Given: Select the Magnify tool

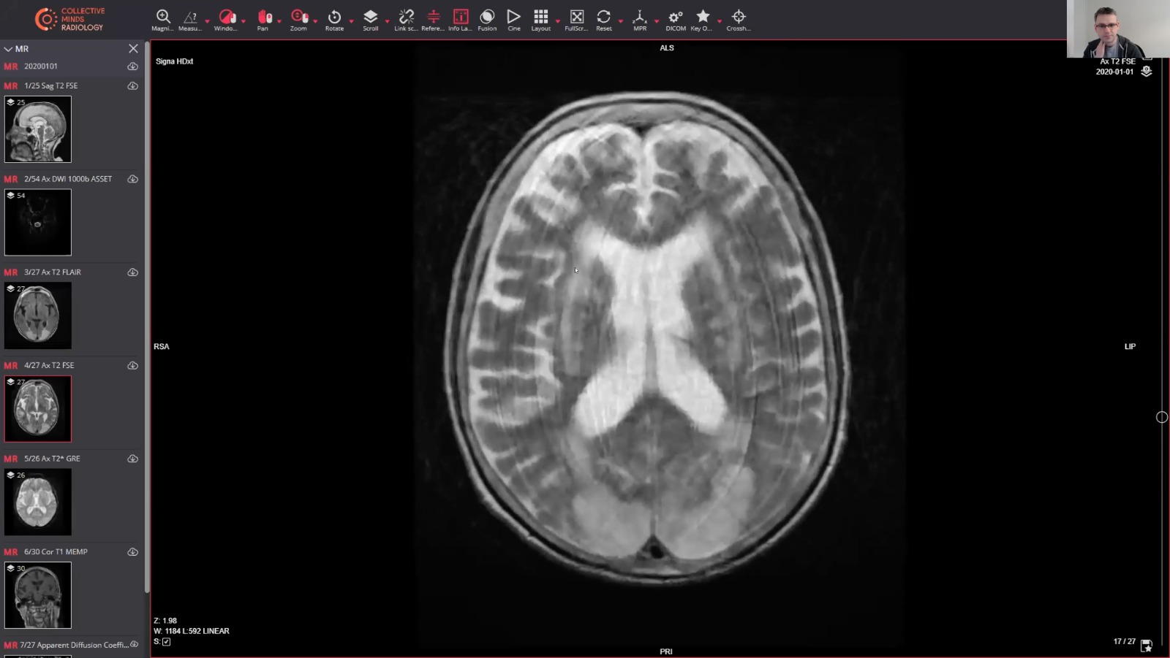Looking at the screenshot, I should [162, 18].
